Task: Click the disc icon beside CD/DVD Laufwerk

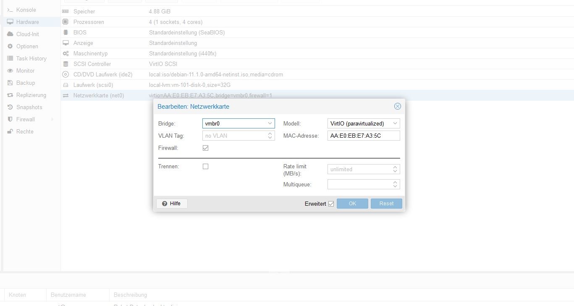Action: [66, 74]
